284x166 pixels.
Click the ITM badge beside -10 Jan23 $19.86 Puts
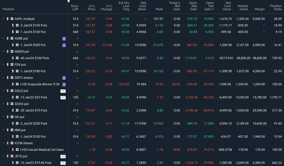(x=63, y=163)
